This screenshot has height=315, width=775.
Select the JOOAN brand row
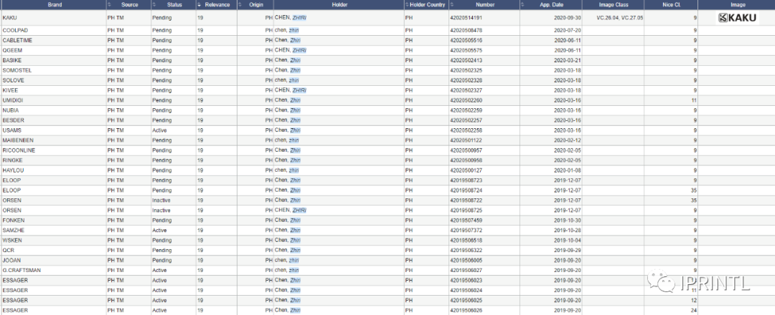pos(387,261)
